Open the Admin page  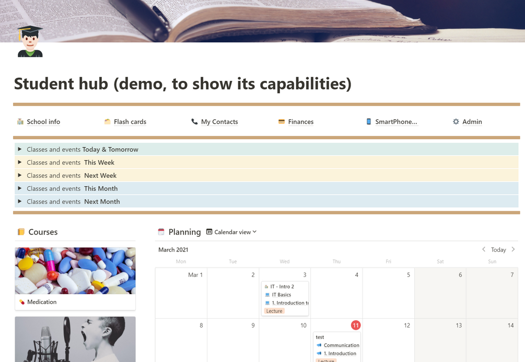click(472, 122)
